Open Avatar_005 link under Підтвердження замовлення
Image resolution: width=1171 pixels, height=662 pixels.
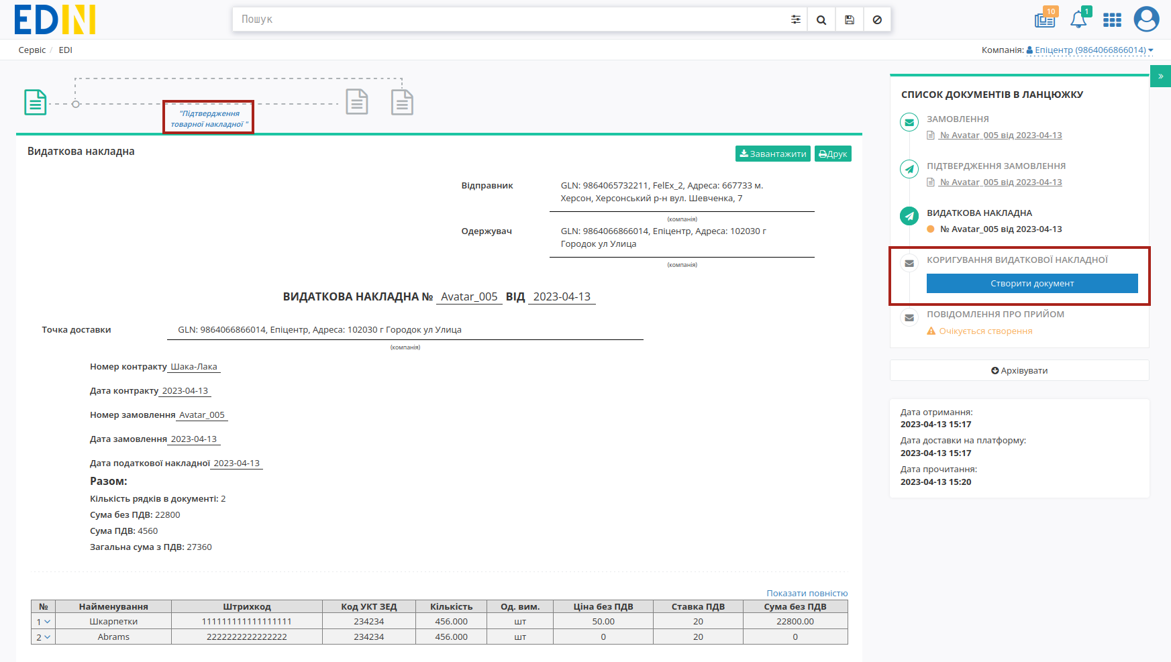[1001, 182]
